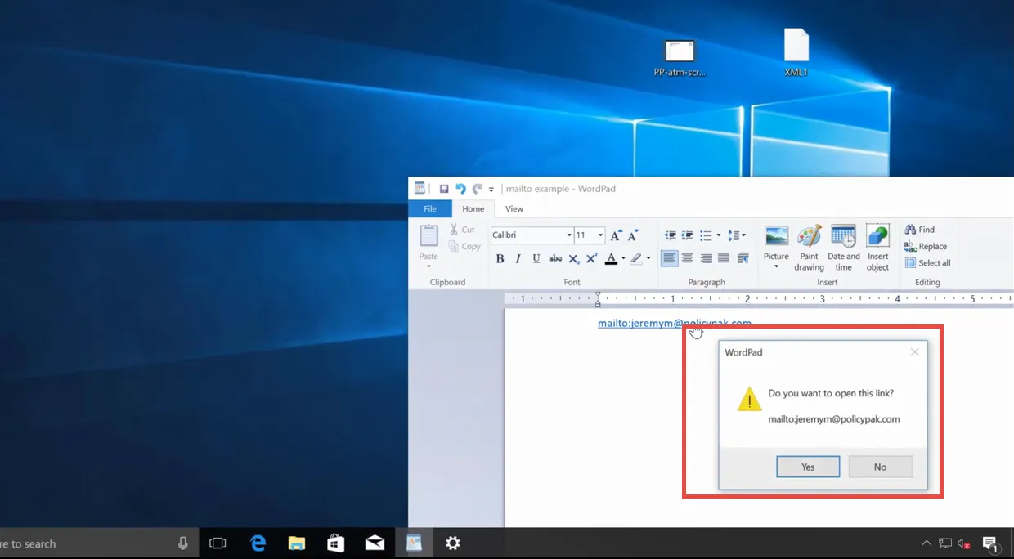Justify the paragraph text
The width and height of the screenshot is (1014, 559).
pyautogui.click(x=724, y=258)
